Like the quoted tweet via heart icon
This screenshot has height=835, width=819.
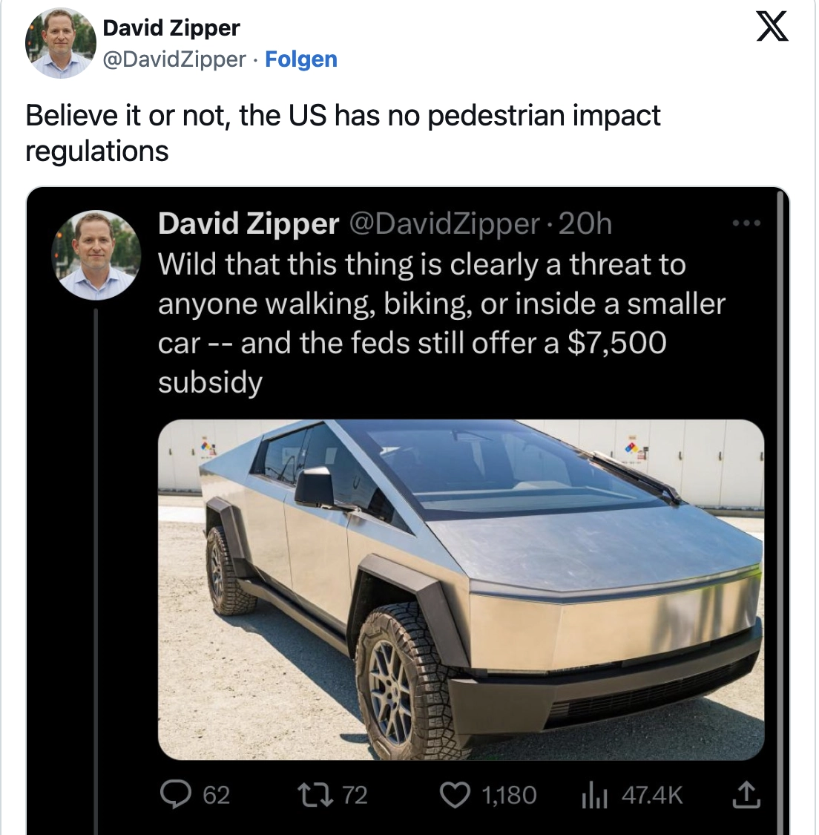pyautogui.click(x=455, y=795)
